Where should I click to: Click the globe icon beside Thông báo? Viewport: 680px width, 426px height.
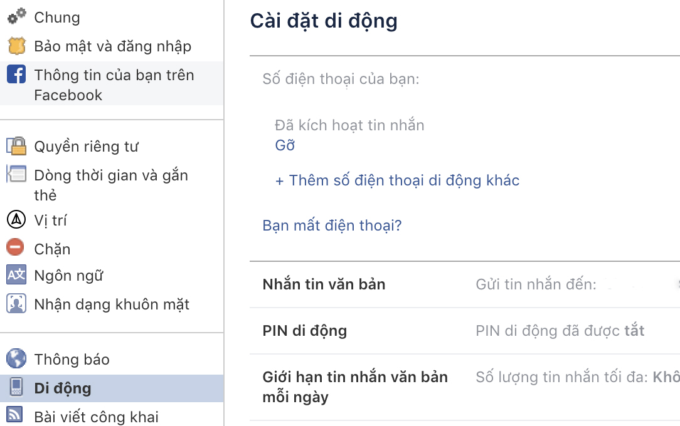point(16,359)
